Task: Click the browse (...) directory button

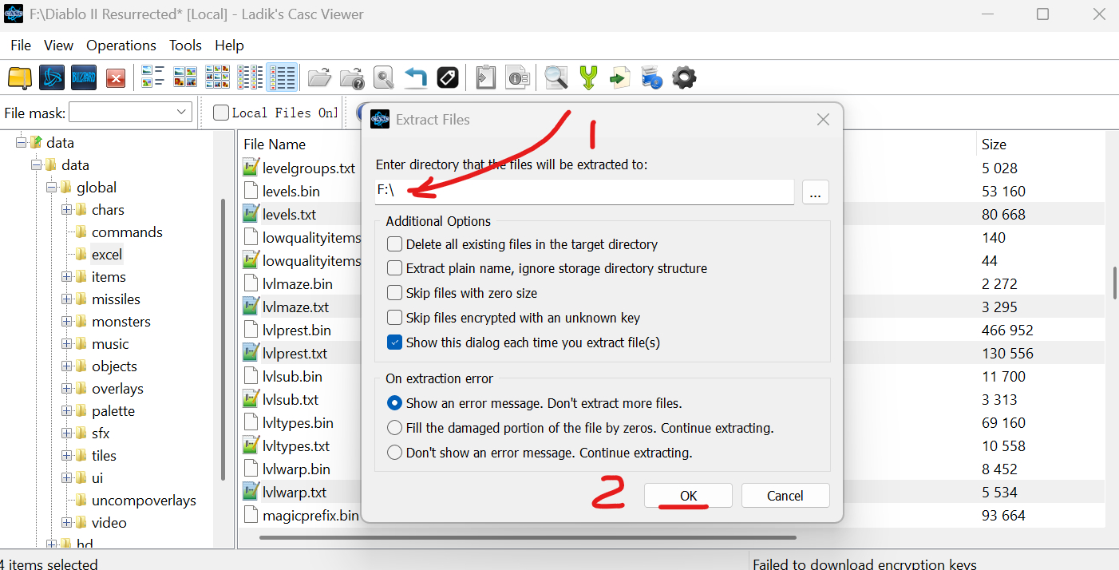Action: [815, 192]
